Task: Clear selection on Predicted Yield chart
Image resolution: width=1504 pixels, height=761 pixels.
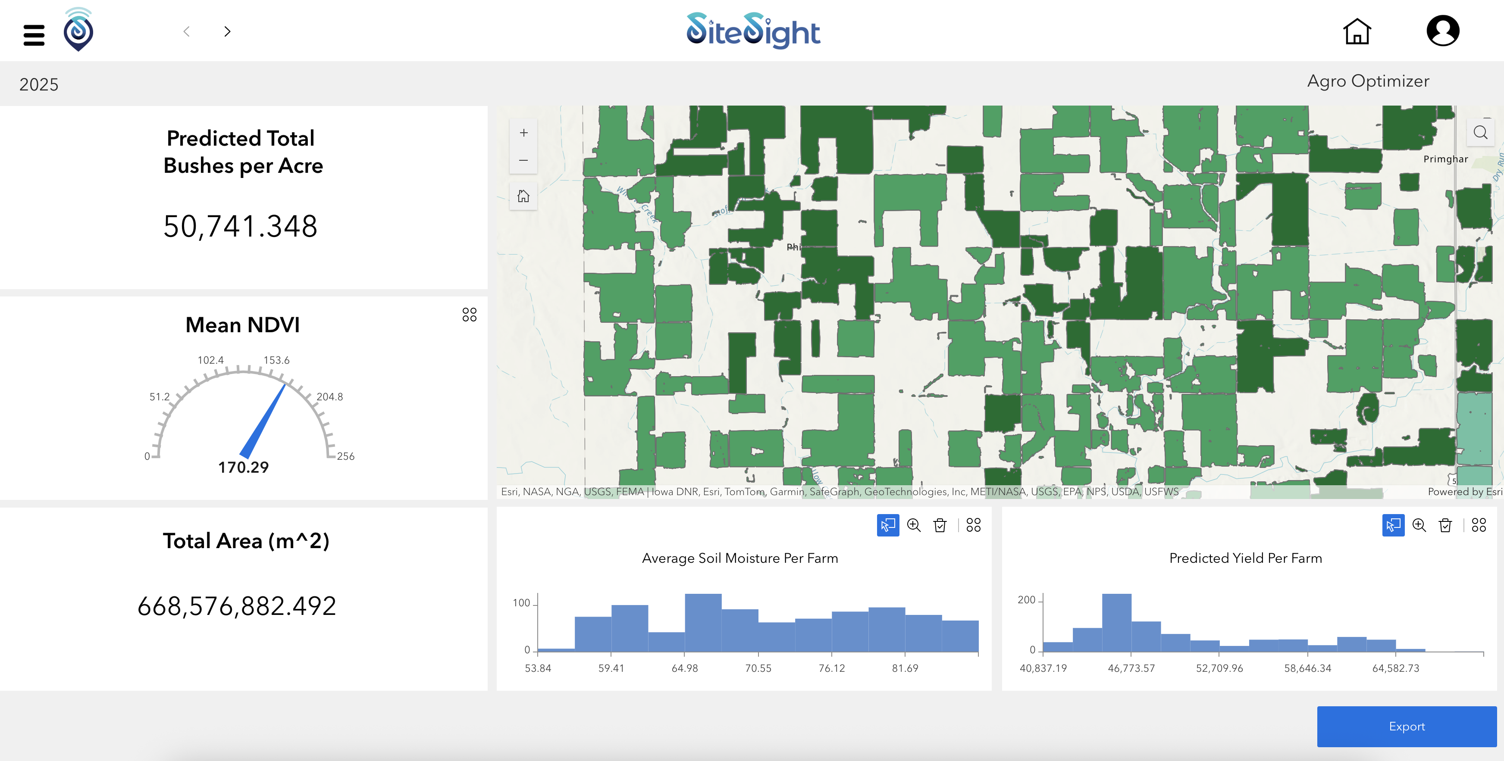Action: (1446, 525)
